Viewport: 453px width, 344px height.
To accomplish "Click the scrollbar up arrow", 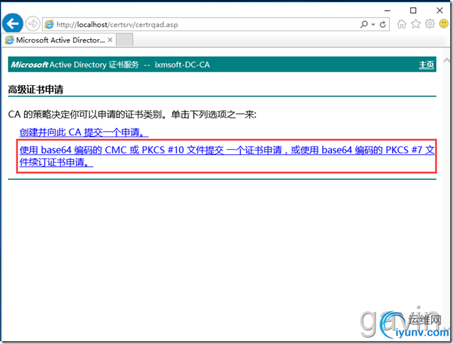I will [447, 60].
